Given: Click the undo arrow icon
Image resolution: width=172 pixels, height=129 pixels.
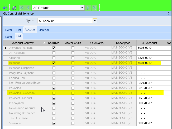Looking at the screenshot, I should point(5,8).
